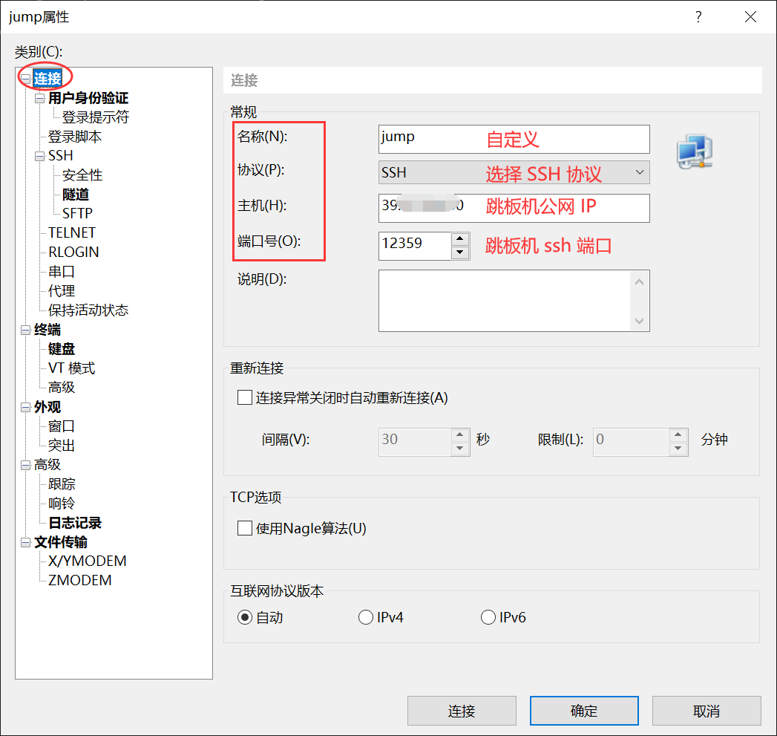Select 串口 tree item
777x736 pixels.
62,272
